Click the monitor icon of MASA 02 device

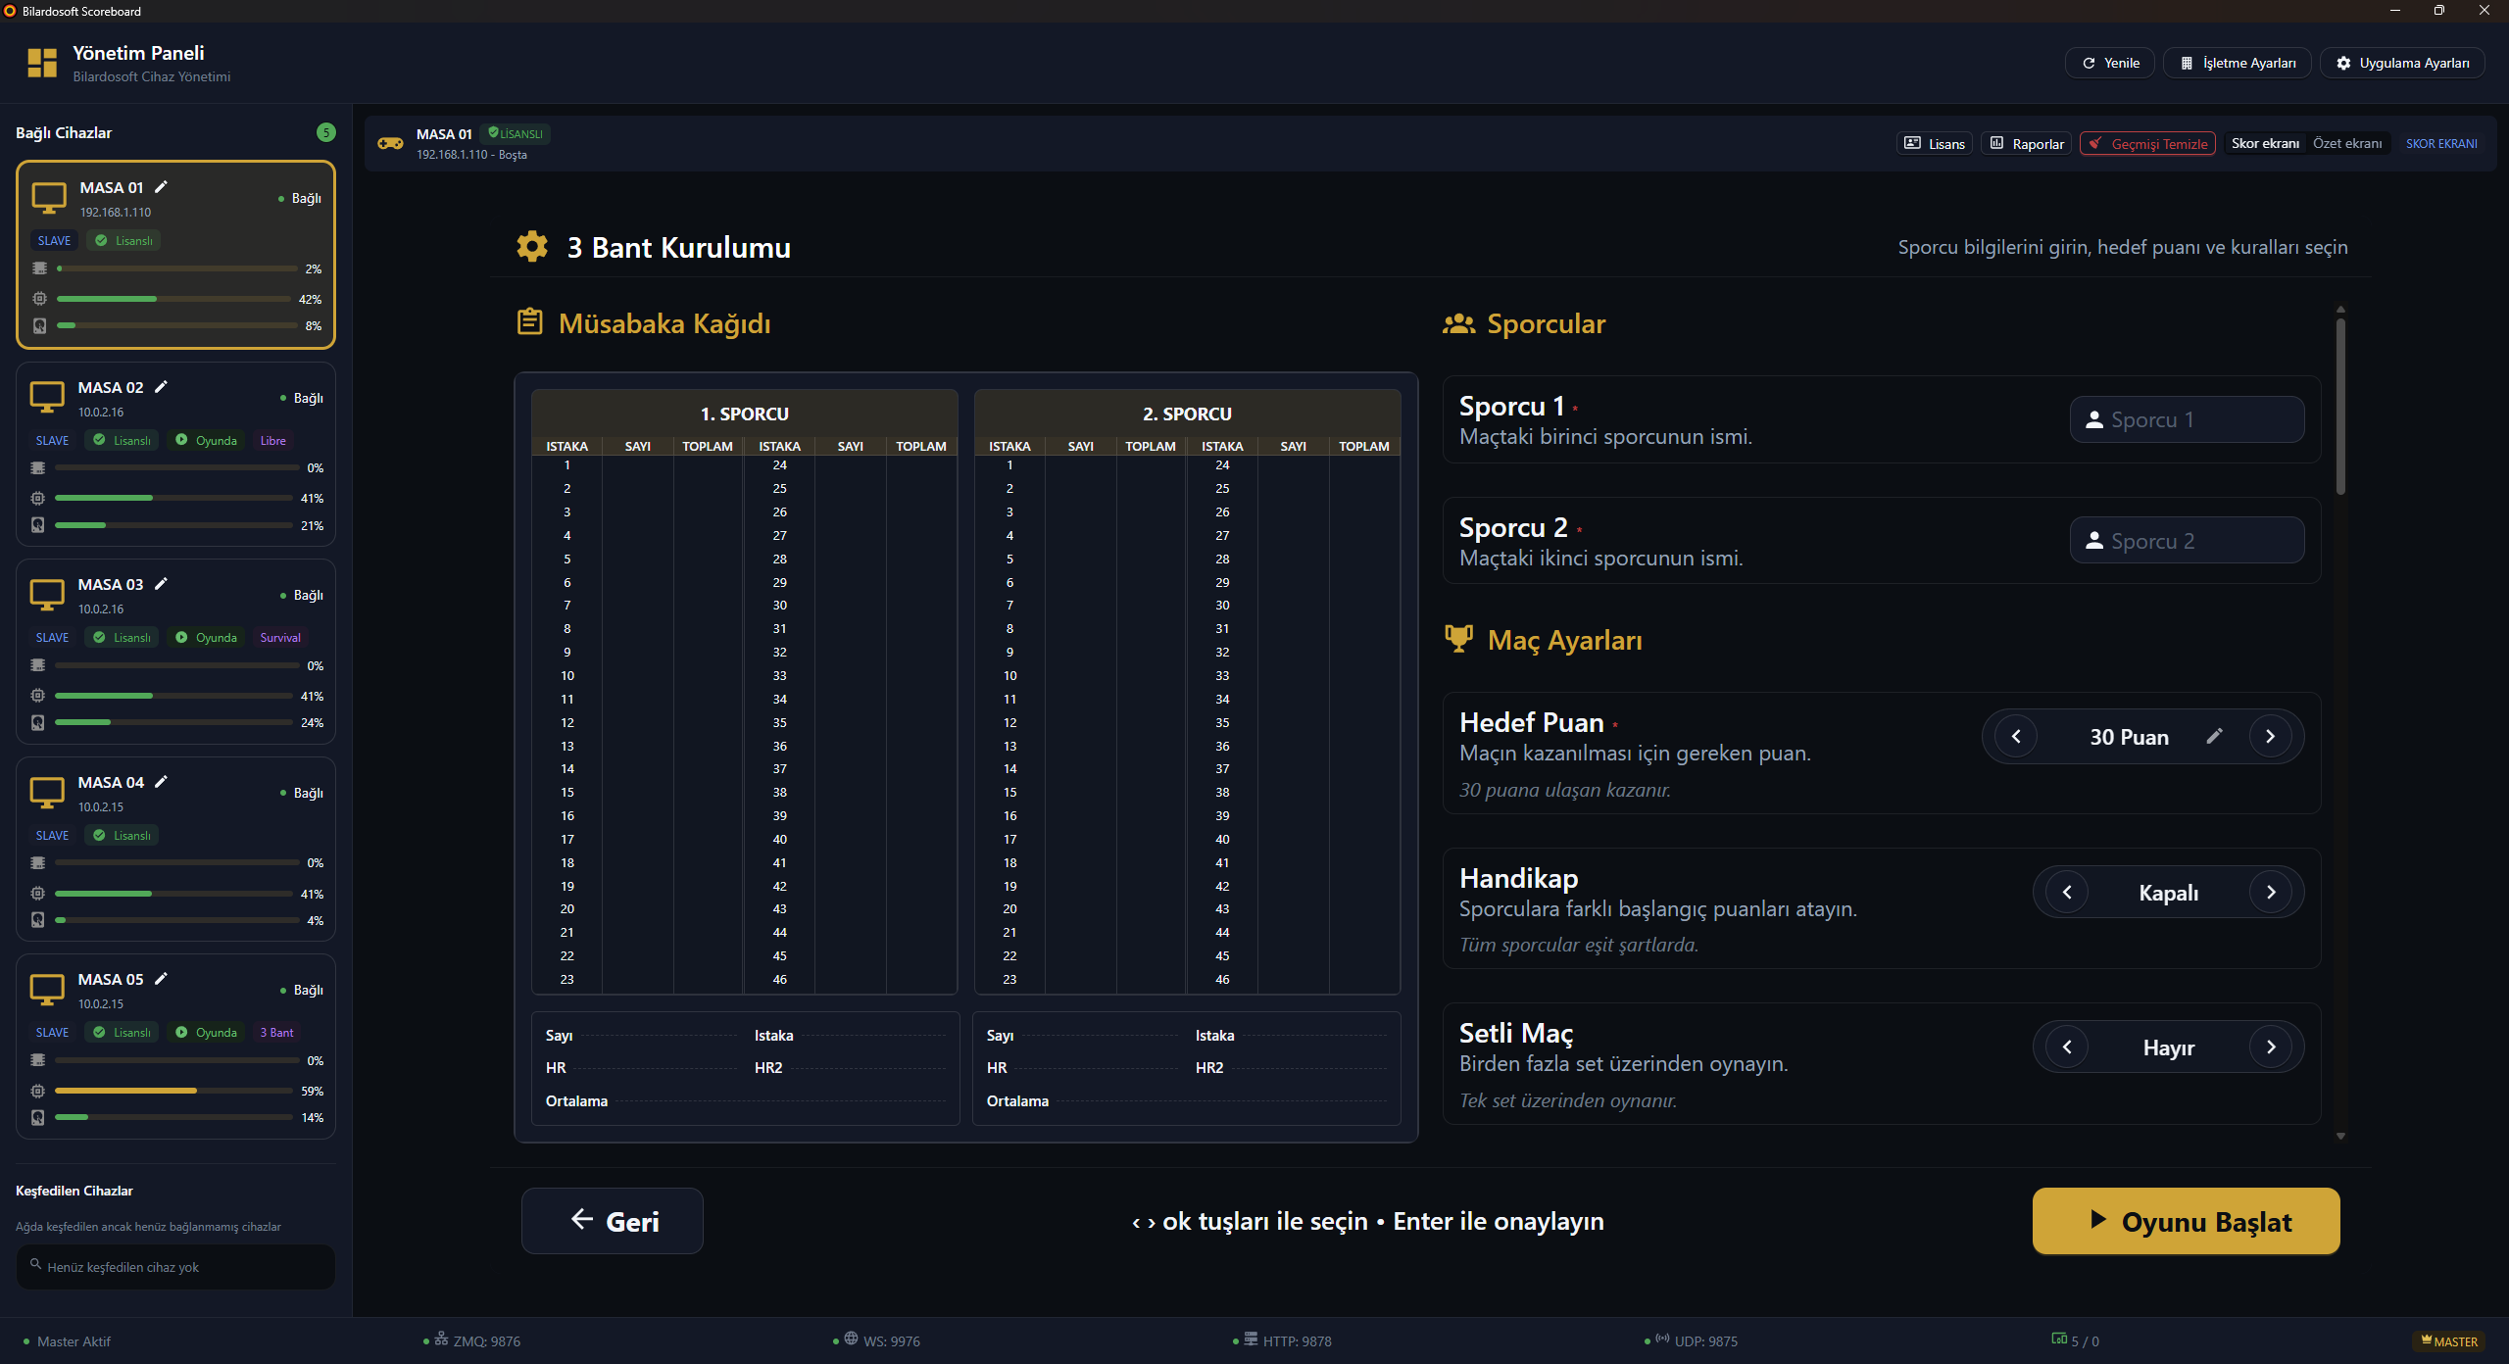[x=47, y=397]
